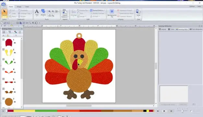Expand sewing order item 1
The image size is (203, 117).
(x=4, y=40)
